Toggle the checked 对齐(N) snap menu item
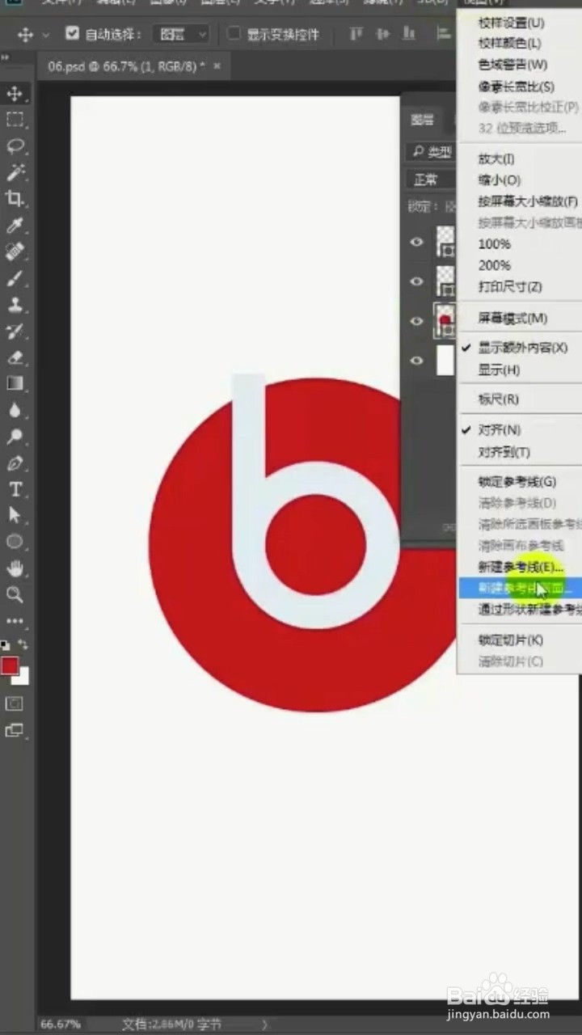 [x=520, y=429]
